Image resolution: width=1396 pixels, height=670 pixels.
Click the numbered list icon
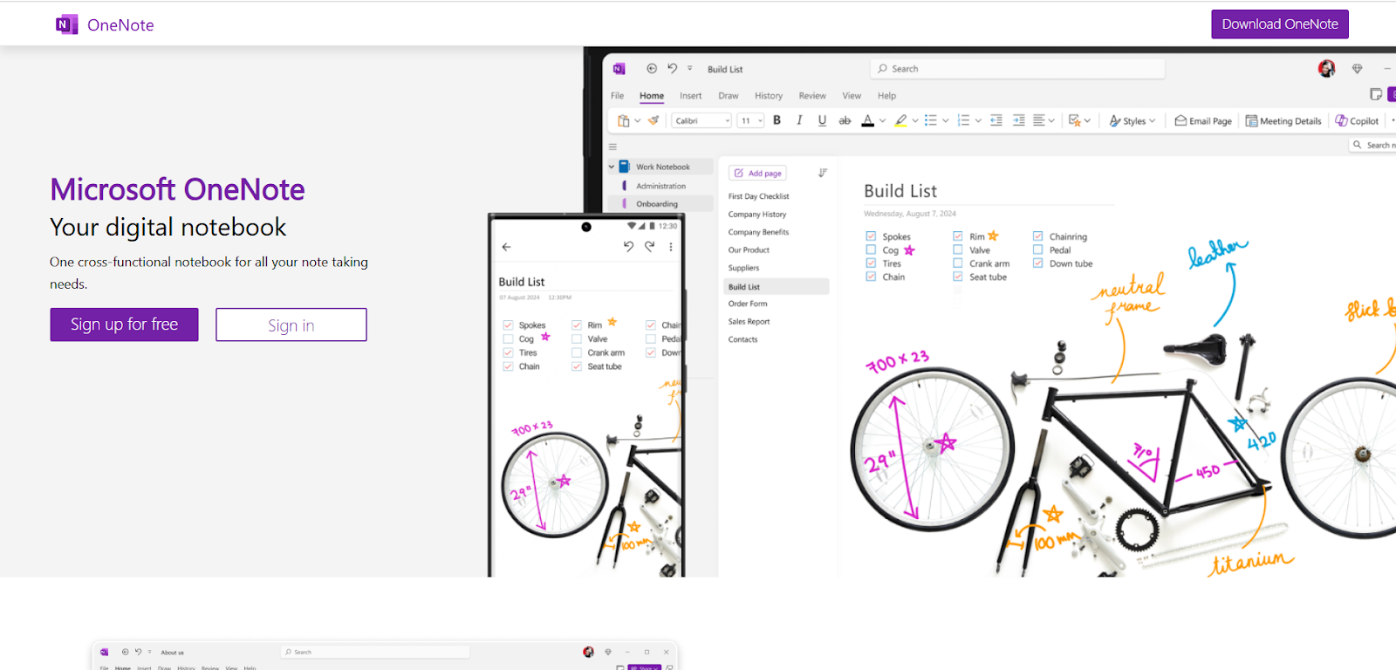963,120
